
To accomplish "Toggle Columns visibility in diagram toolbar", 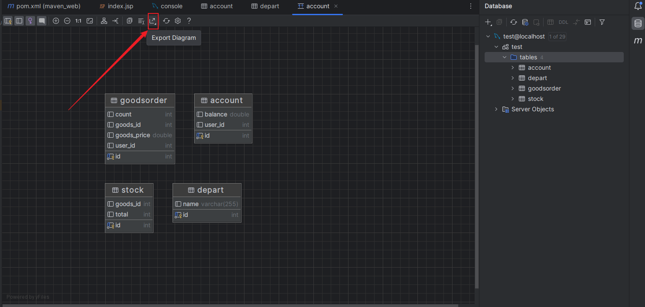I will (19, 21).
